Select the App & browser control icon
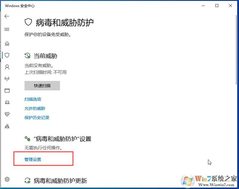 pyautogui.click(x=7, y=90)
